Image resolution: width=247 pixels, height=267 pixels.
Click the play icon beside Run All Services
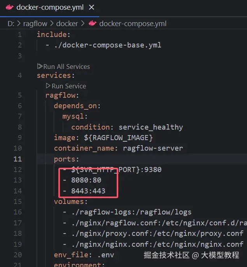click(x=40, y=66)
